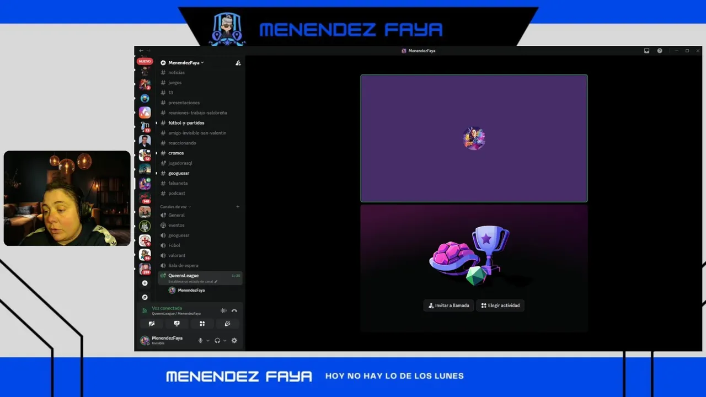
Task: Click Elegir actividad button
Action: pyautogui.click(x=500, y=305)
